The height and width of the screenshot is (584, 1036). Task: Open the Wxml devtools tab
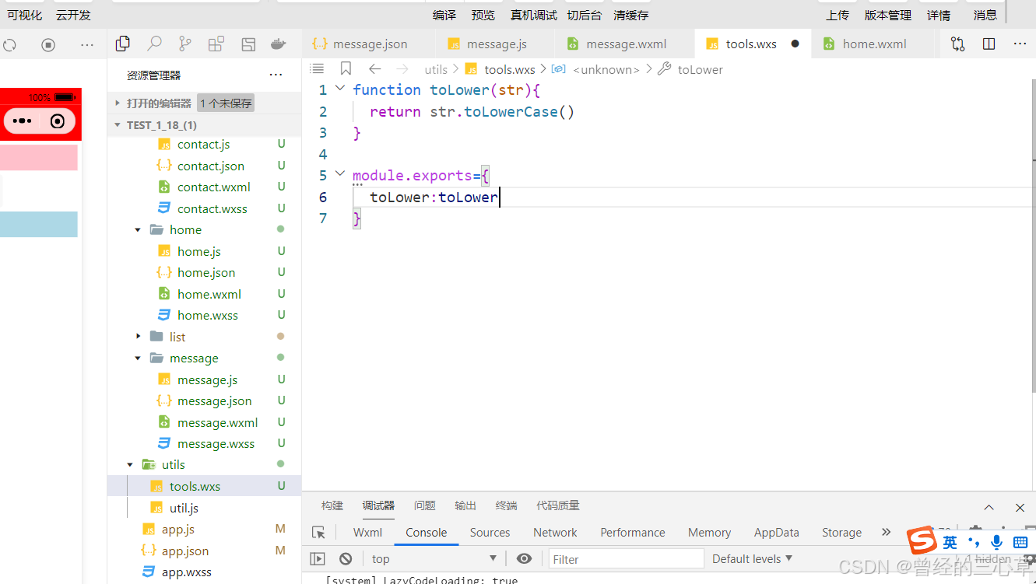(x=367, y=533)
